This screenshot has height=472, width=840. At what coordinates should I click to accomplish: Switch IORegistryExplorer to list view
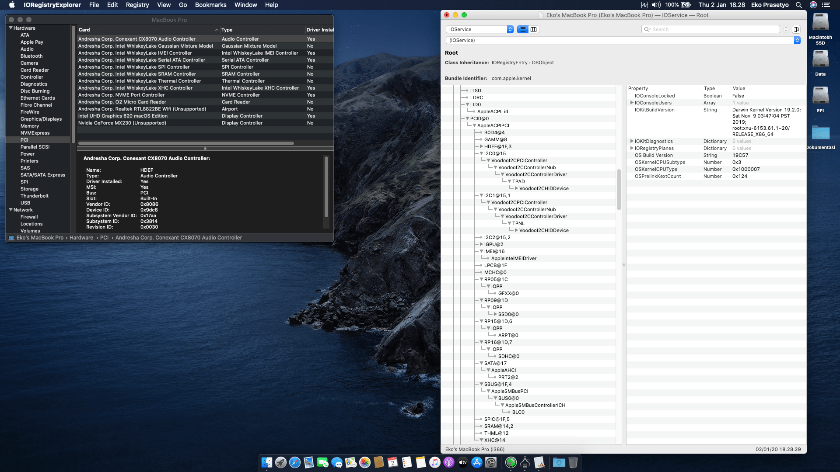pyautogui.click(x=523, y=29)
